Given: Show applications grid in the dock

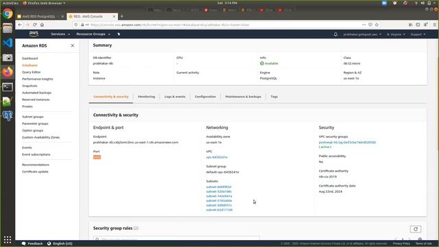Looking at the screenshot, I should 8,239.
